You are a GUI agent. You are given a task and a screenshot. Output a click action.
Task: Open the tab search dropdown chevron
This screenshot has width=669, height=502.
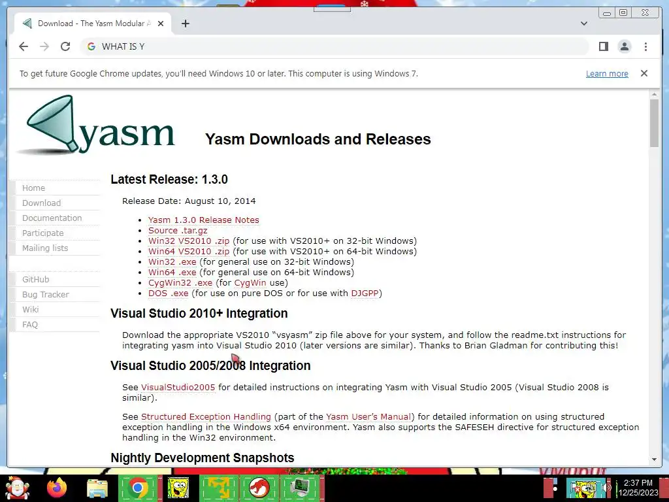point(583,24)
